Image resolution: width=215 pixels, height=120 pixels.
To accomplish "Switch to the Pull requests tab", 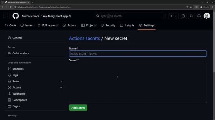I will coord(48,25).
